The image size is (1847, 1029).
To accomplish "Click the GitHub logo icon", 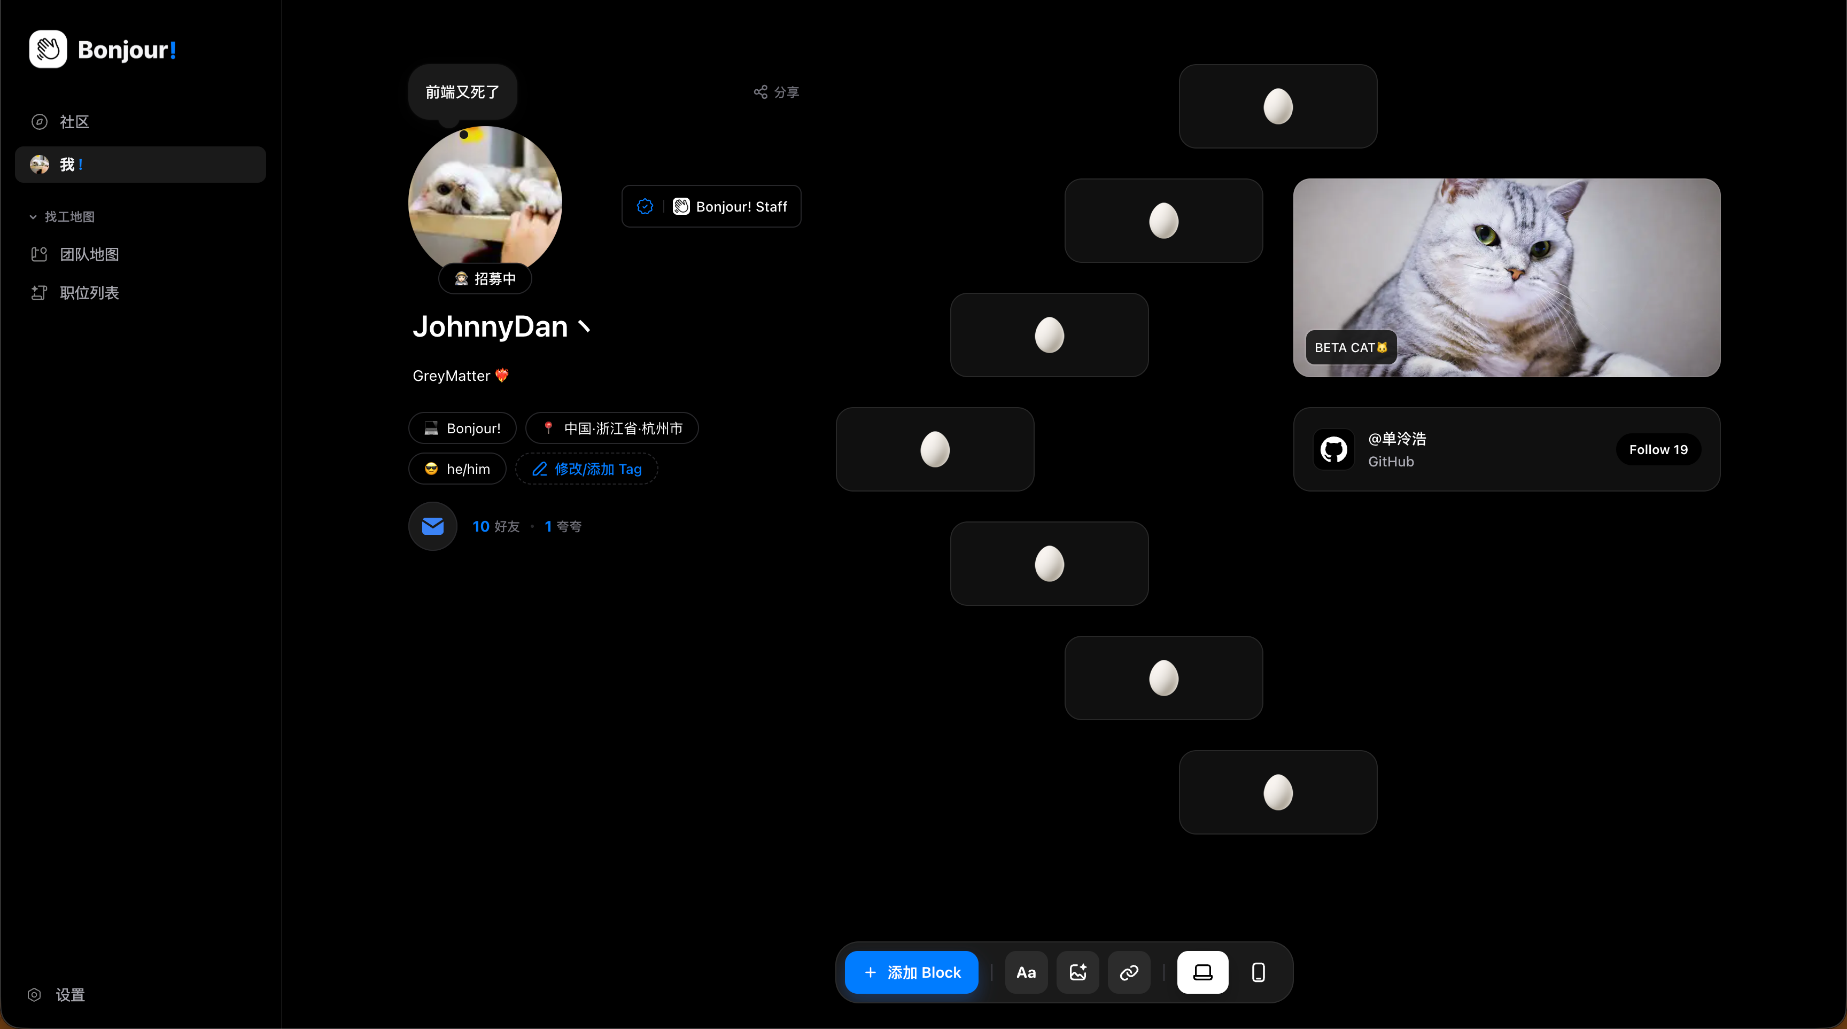I will coord(1333,450).
